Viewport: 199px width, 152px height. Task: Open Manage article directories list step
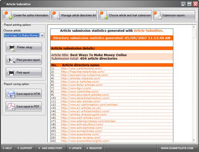(74, 15)
